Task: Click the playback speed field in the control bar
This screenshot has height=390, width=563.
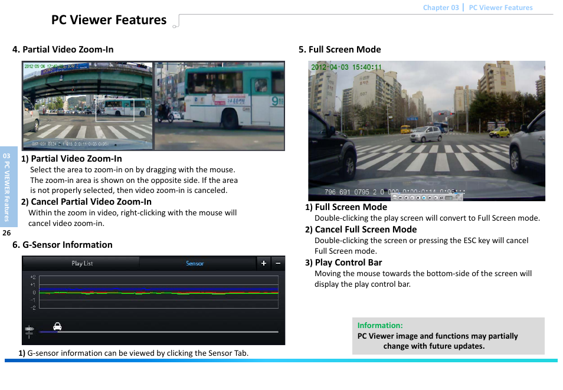Action: click(449, 198)
